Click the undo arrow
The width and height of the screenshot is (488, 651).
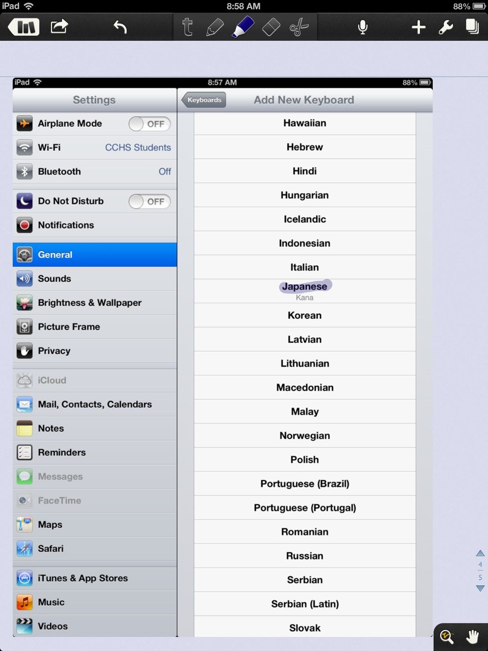coord(120,27)
